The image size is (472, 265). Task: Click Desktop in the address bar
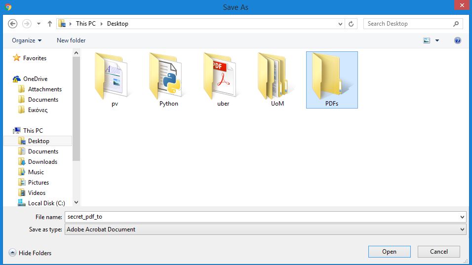point(118,24)
